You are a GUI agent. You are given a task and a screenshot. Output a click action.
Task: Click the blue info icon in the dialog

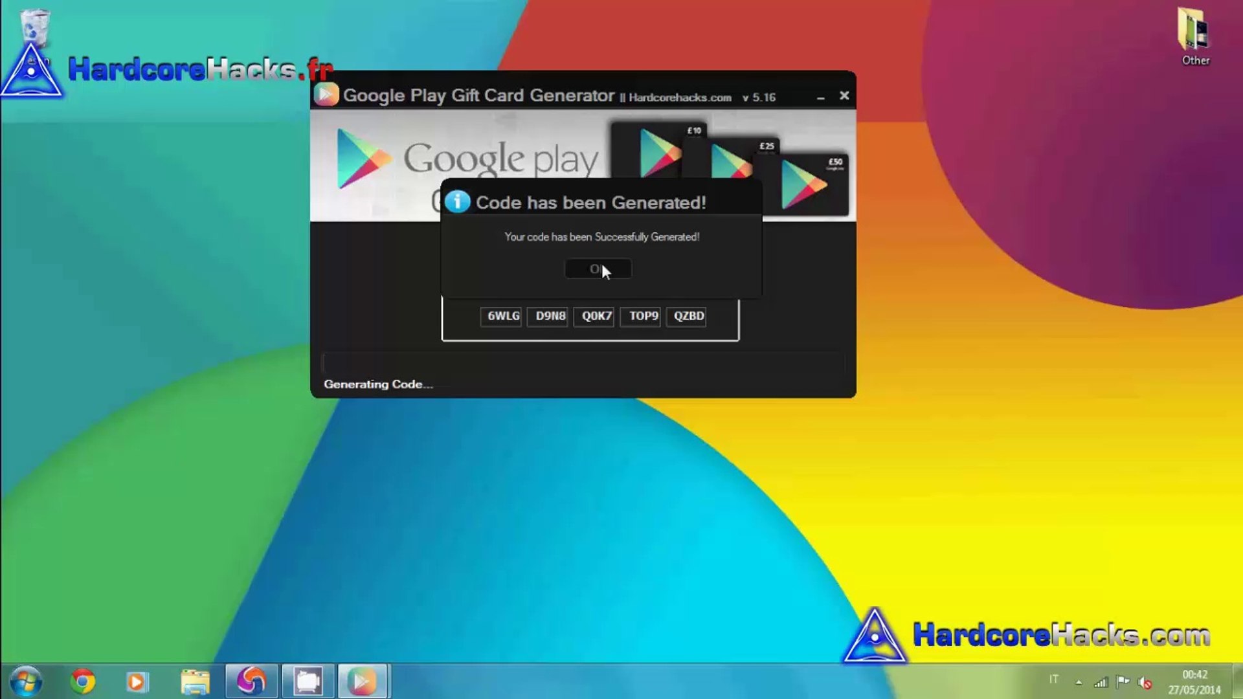pyautogui.click(x=457, y=201)
